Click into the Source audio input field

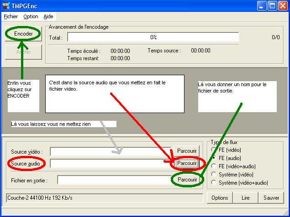[111, 164]
